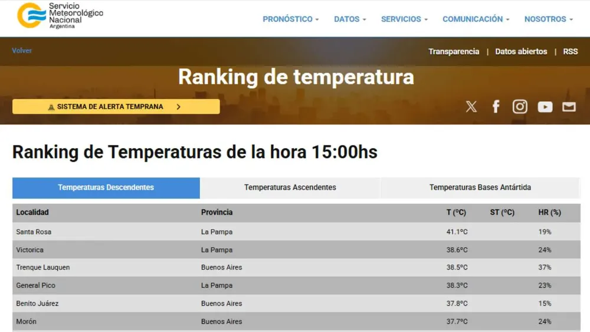Click the 38.3°C temperature value
Image resolution: width=590 pixels, height=332 pixels.
pyautogui.click(x=457, y=285)
